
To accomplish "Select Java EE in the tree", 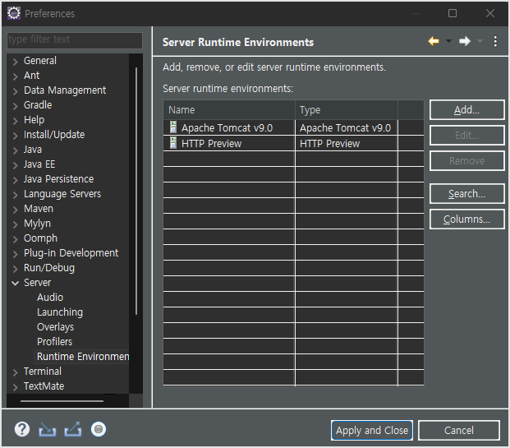I will (x=39, y=164).
